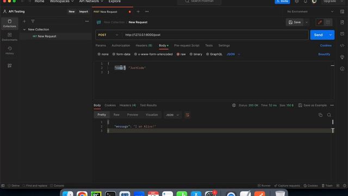The width and height of the screenshot is (348, 196).
Task: Click the Import button
Action: 83,11
